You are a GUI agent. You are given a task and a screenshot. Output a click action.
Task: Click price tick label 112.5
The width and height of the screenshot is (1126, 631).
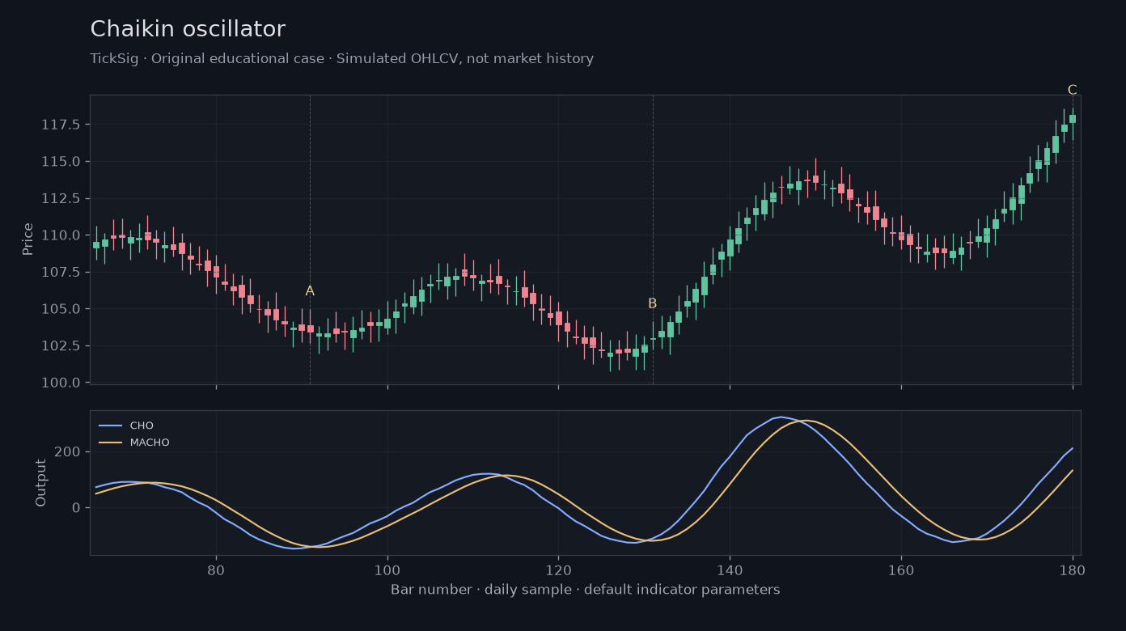point(61,198)
